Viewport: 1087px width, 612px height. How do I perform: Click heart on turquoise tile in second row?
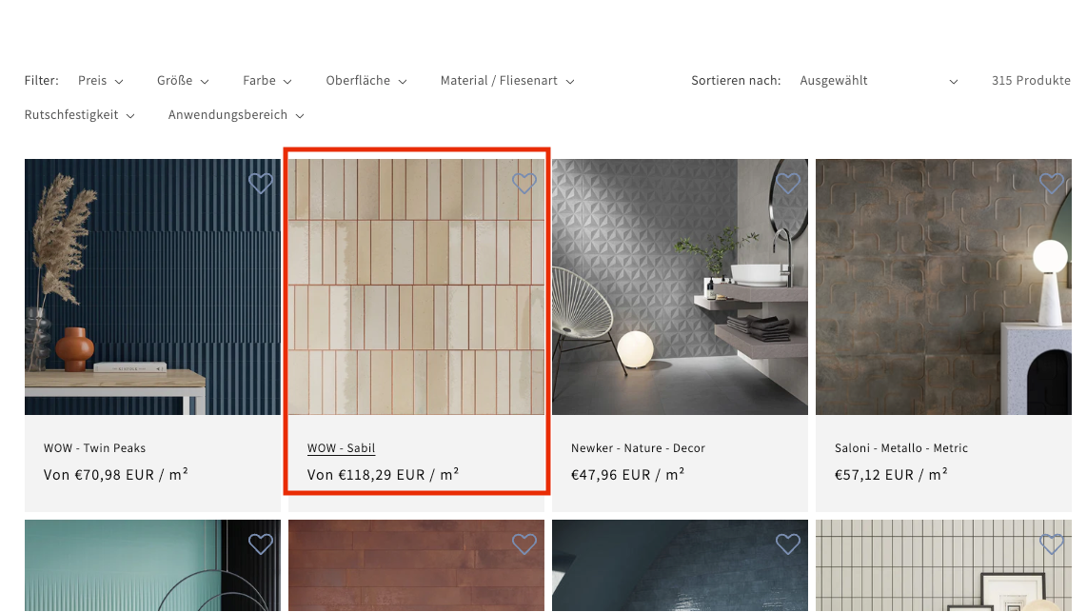(x=261, y=543)
